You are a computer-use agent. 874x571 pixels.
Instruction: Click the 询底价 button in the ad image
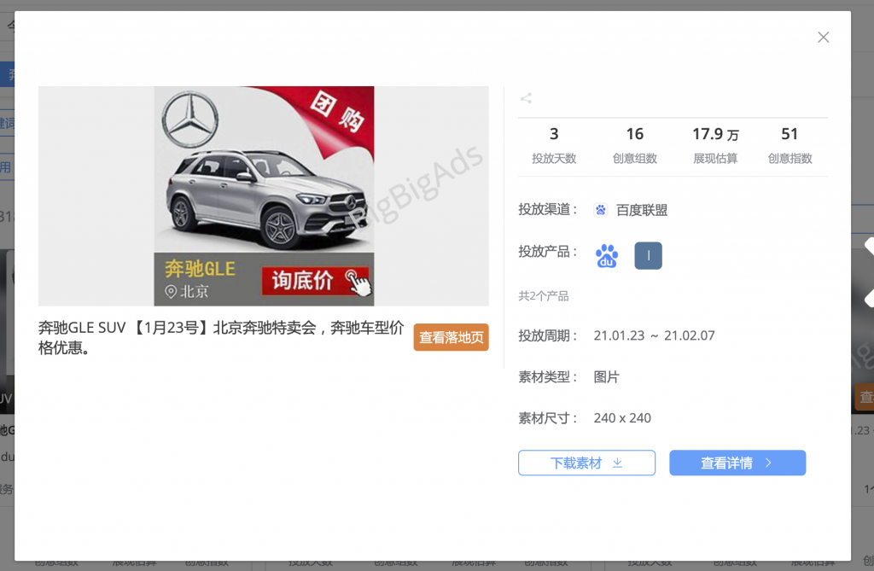point(316,281)
